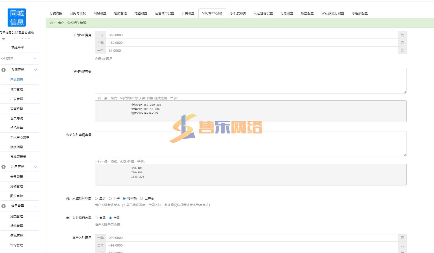Expand the 业务菜单 chevron
Screen dimensions: 434x253
(x=35, y=59)
